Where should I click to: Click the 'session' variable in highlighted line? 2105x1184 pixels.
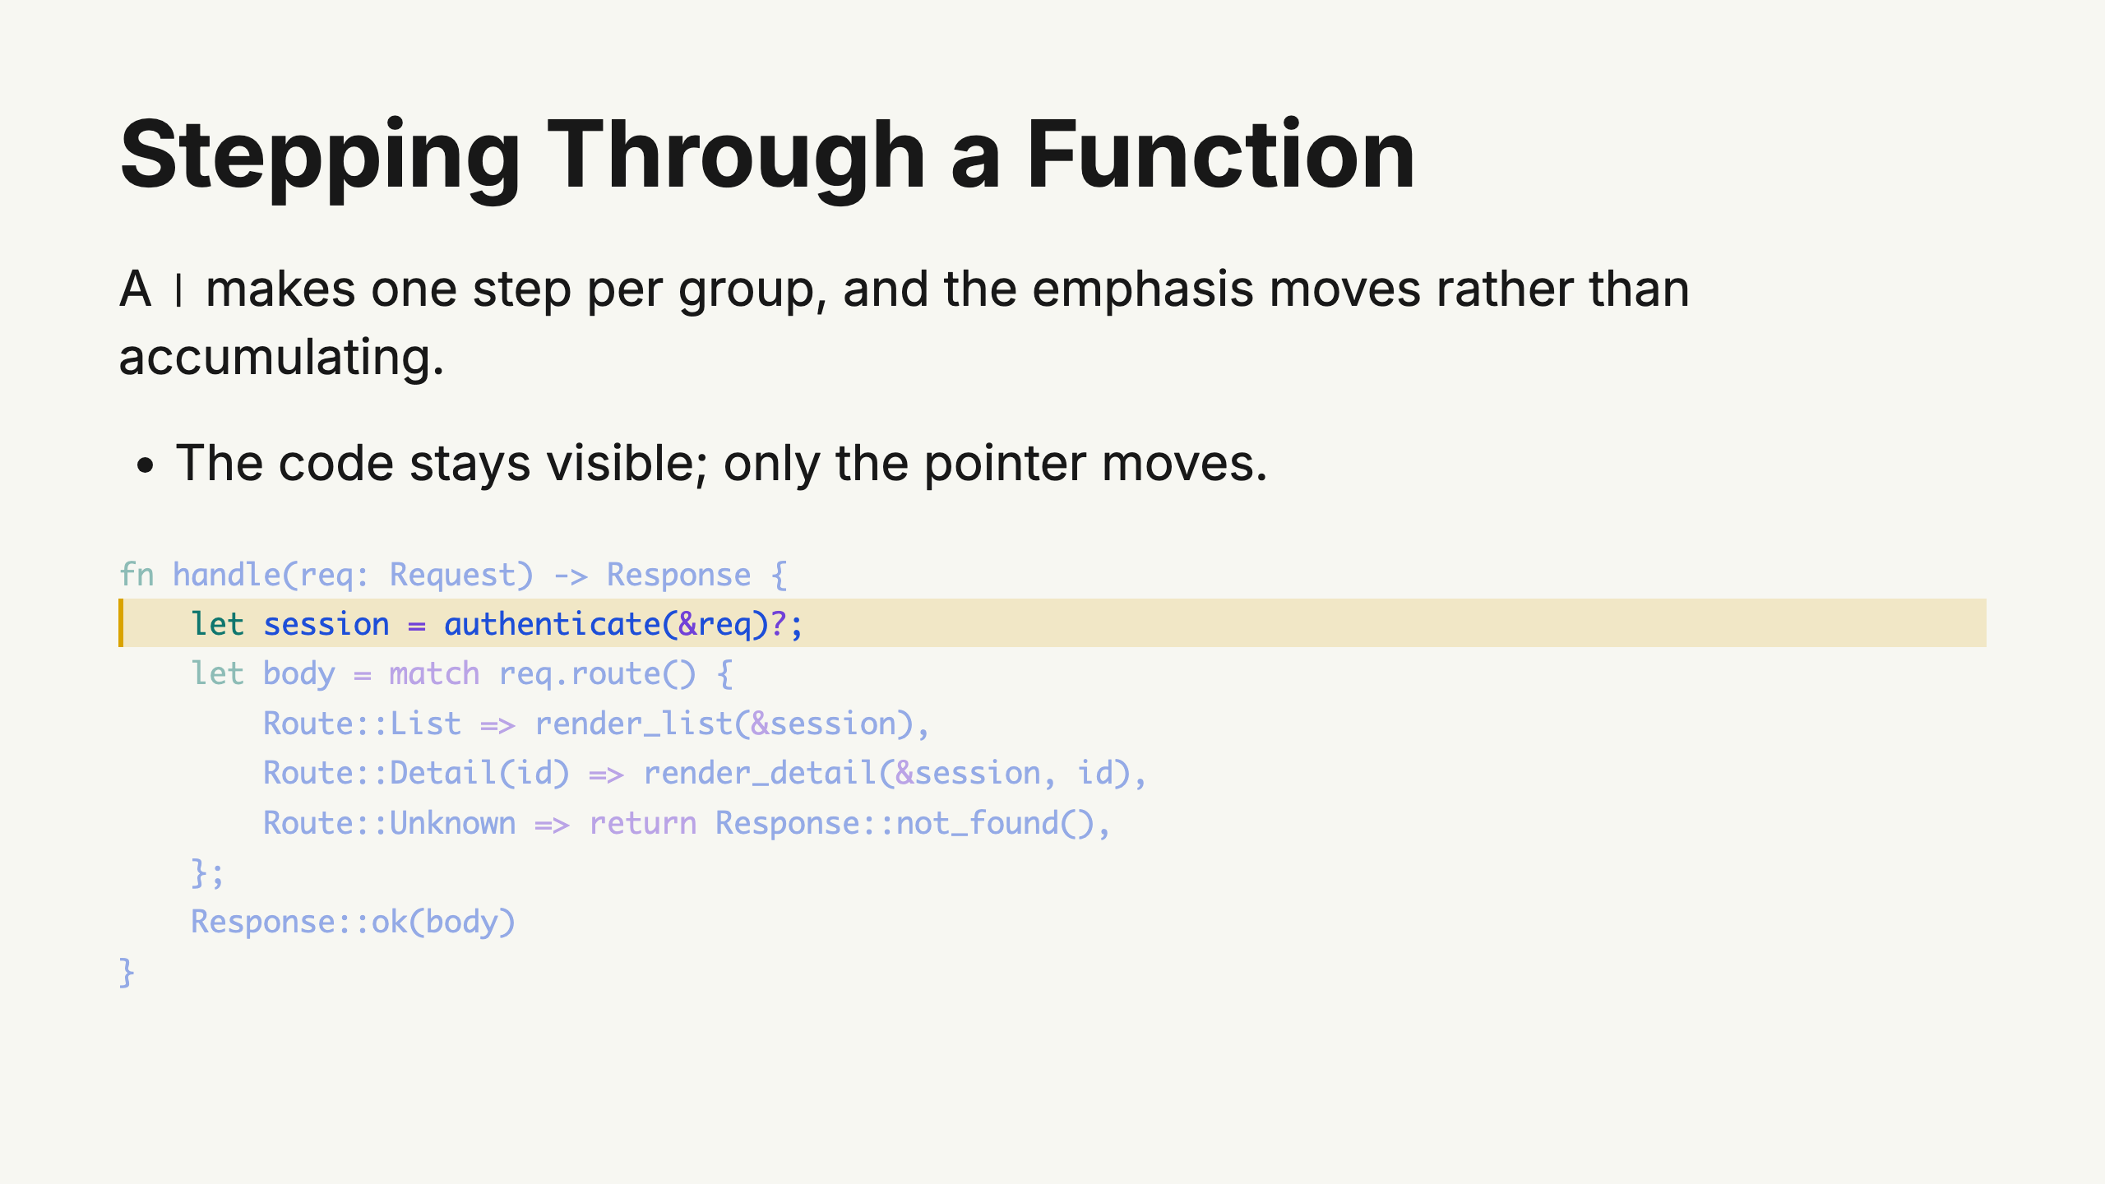[x=326, y=624]
